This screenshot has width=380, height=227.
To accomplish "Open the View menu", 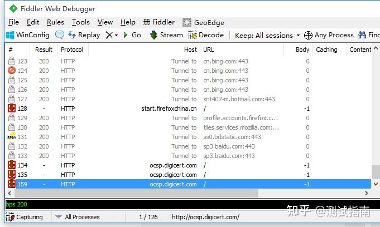I will 105,22.
